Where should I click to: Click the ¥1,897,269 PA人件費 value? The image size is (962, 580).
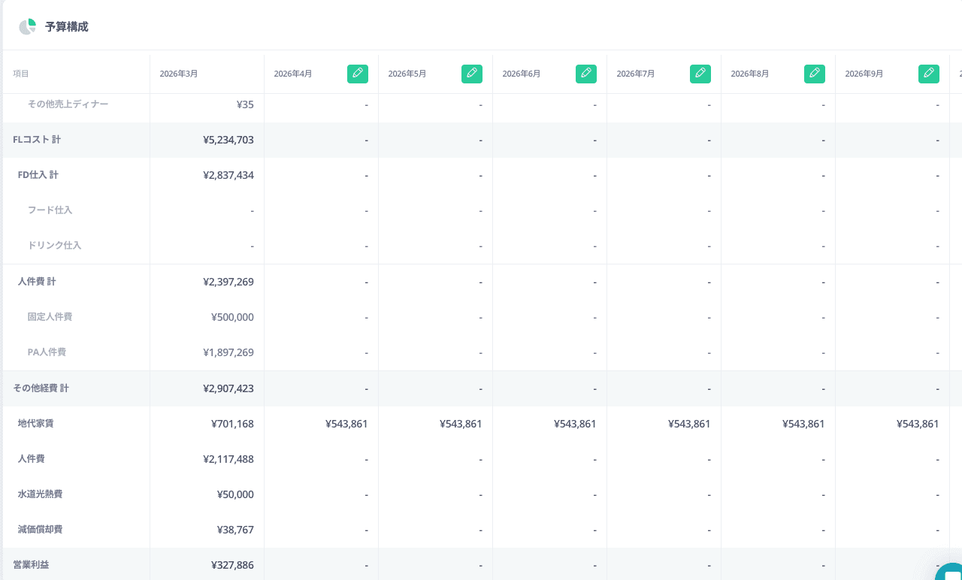click(228, 352)
